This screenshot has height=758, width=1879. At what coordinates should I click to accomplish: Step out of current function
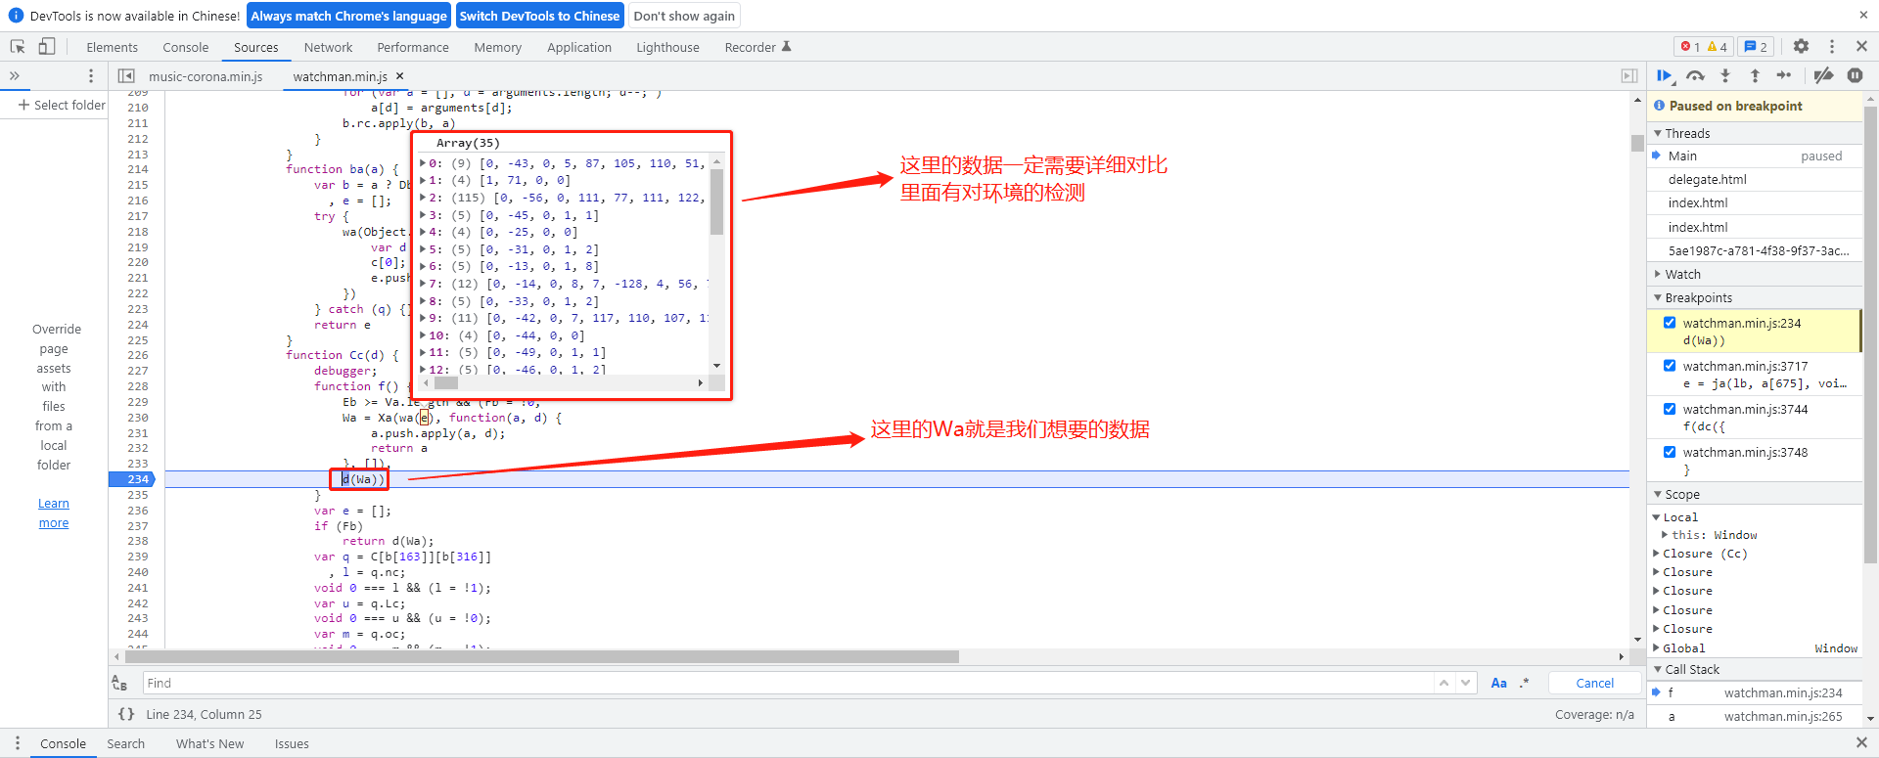pos(1755,76)
